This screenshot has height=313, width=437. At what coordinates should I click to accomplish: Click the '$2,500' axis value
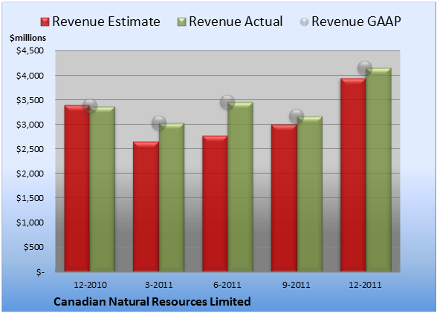[30, 149]
